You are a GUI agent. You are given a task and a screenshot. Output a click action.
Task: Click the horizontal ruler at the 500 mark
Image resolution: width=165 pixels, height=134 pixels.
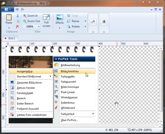(123, 44)
